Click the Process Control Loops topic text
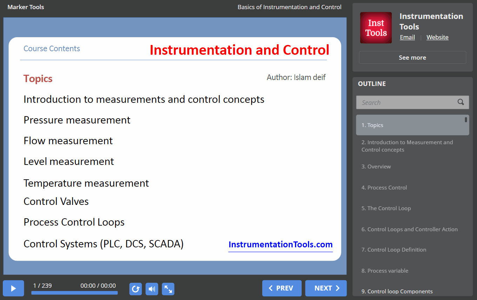This screenshot has width=477, height=300. point(74,222)
